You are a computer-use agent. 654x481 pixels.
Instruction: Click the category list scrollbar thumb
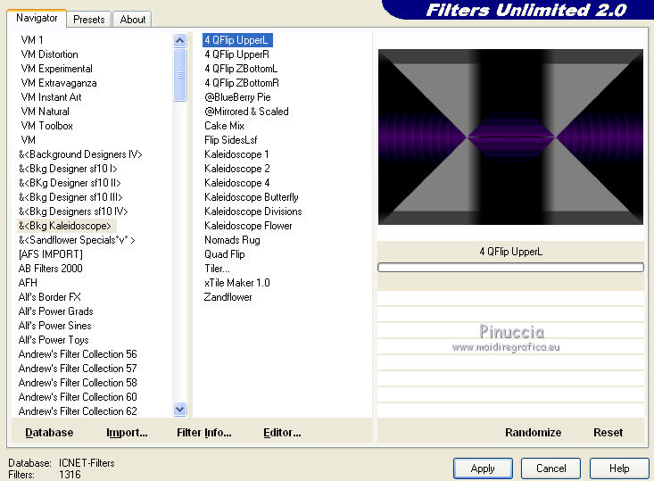[x=179, y=75]
